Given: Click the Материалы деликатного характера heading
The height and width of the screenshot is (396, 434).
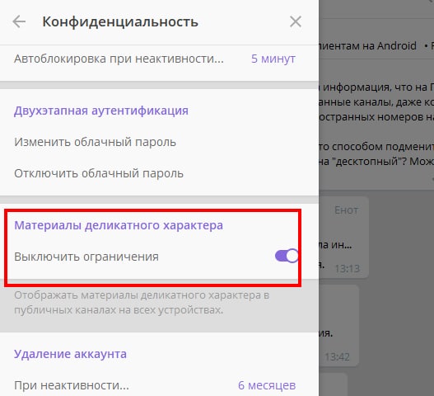Looking at the screenshot, I should point(119,225).
